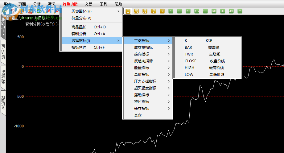The height and width of the screenshot is (153, 284).
Task: Open the 特色功能 menu
Action: [70, 4]
